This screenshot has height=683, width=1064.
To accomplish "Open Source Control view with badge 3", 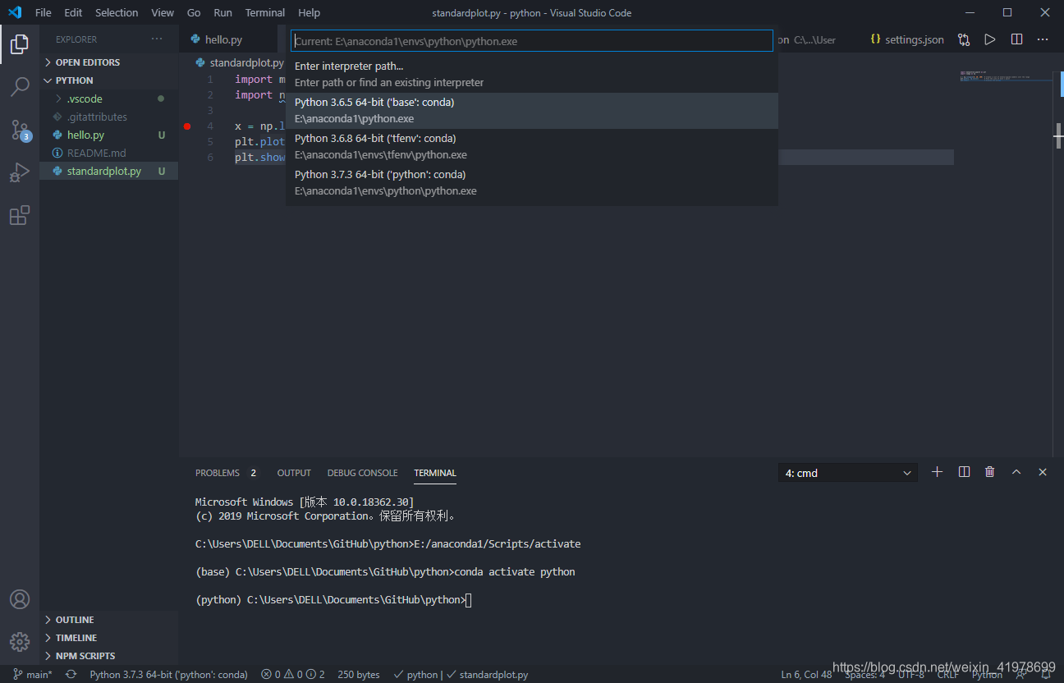I will [x=20, y=130].
